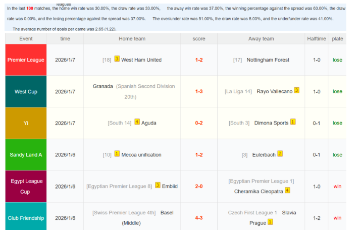
Task: Click the Egypt League Cup event label
Action: (x=26, y=186)
